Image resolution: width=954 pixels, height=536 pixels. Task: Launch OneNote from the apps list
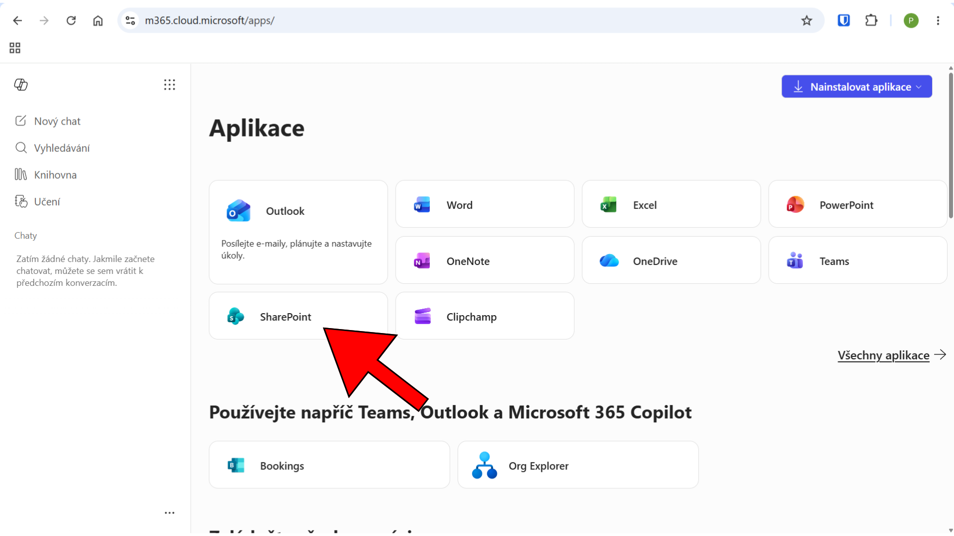click(484, 260)
